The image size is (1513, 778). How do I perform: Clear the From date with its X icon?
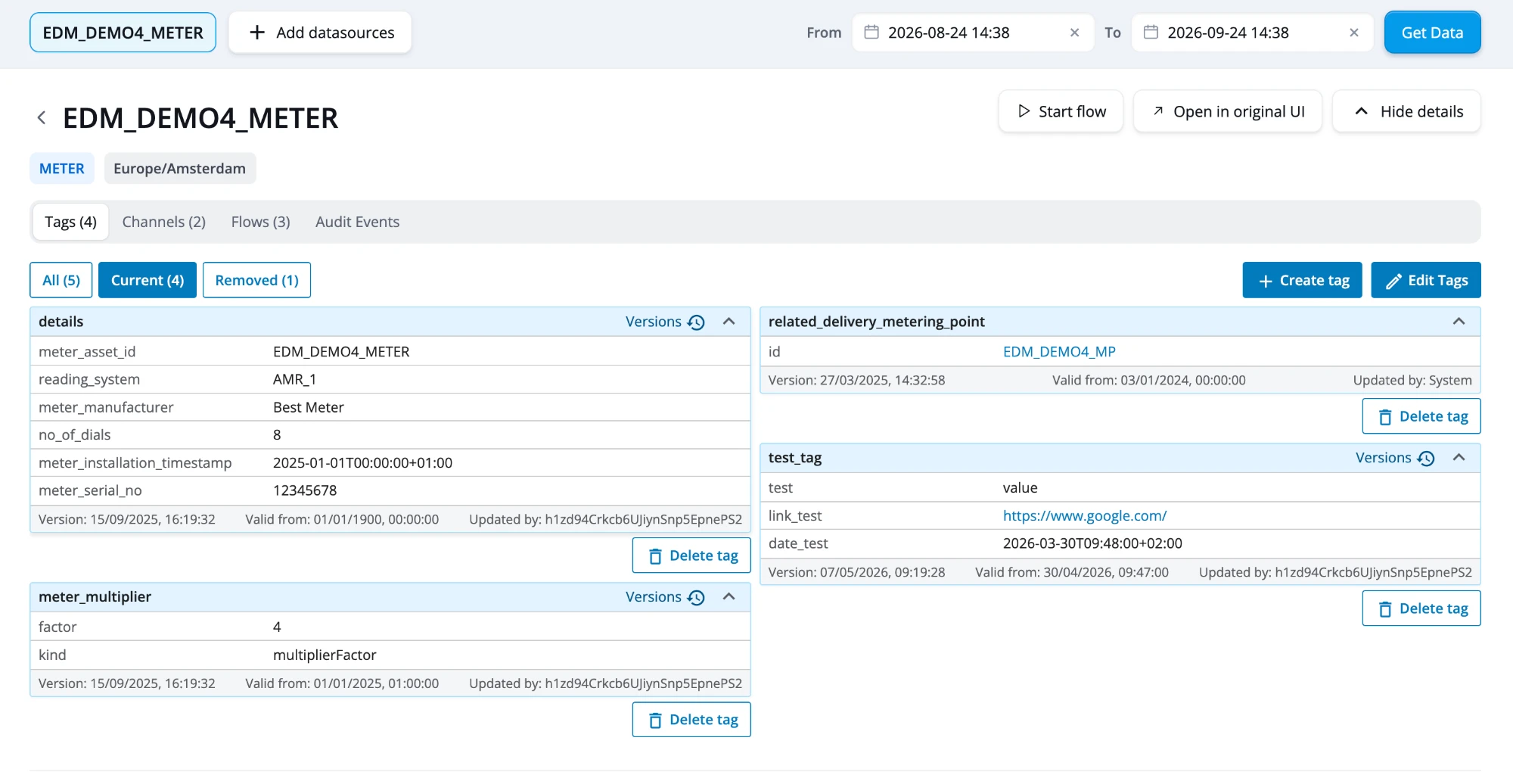(1074, 33)
